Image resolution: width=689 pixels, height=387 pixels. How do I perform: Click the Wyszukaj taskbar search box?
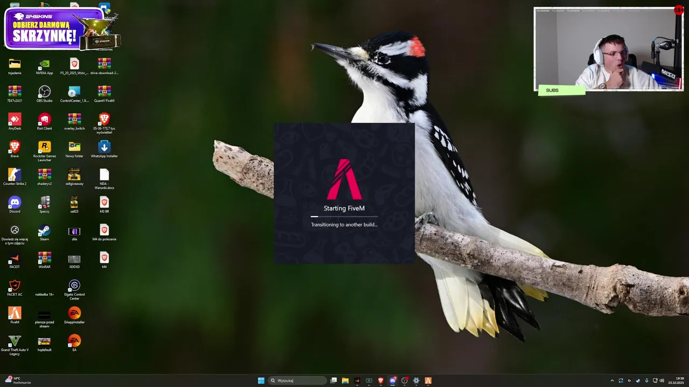coord(298,381)
